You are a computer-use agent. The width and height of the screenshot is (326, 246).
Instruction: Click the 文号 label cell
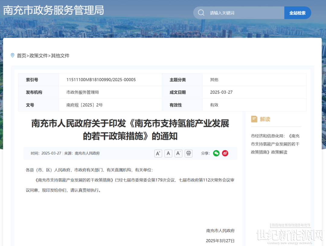38,105
